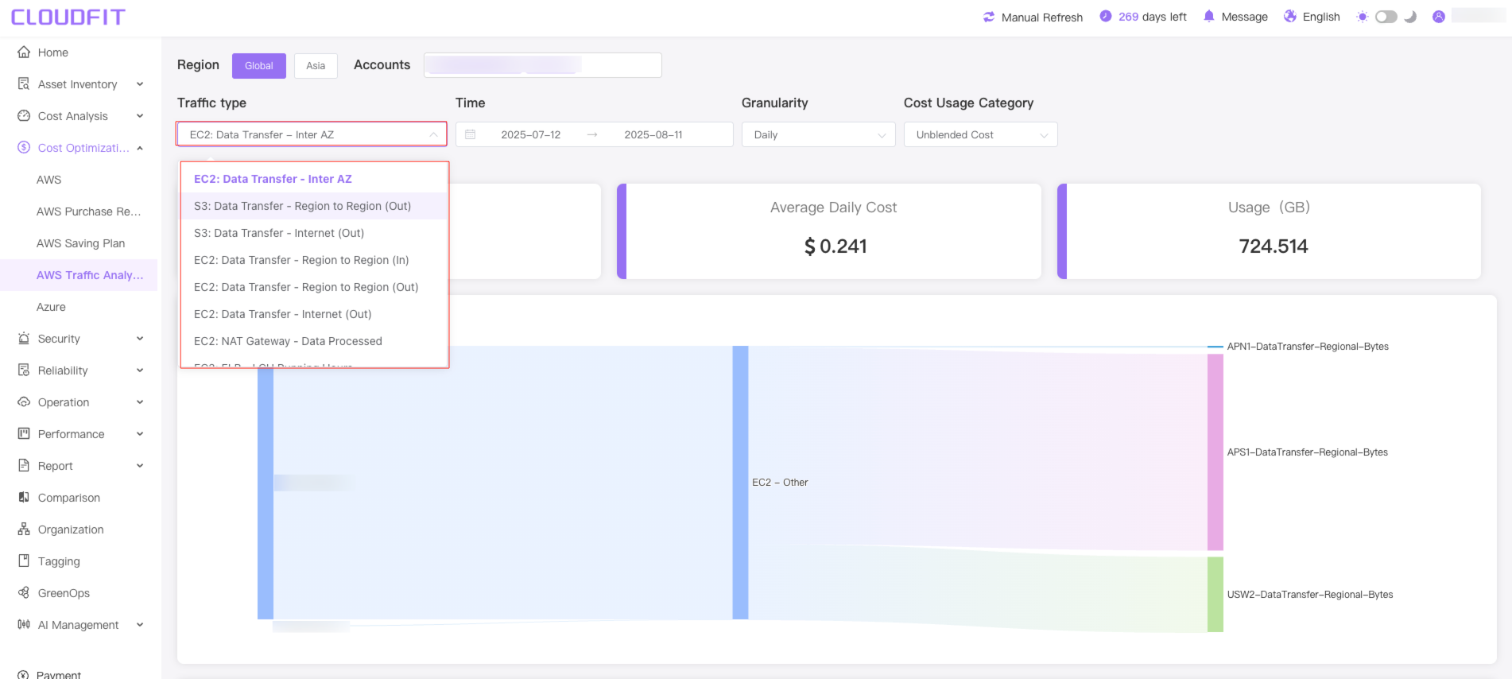Toggle the light/dark theme switch
Viewport: 1512px width, 679px height.
pyautogui.click(x=1386, y=17)
